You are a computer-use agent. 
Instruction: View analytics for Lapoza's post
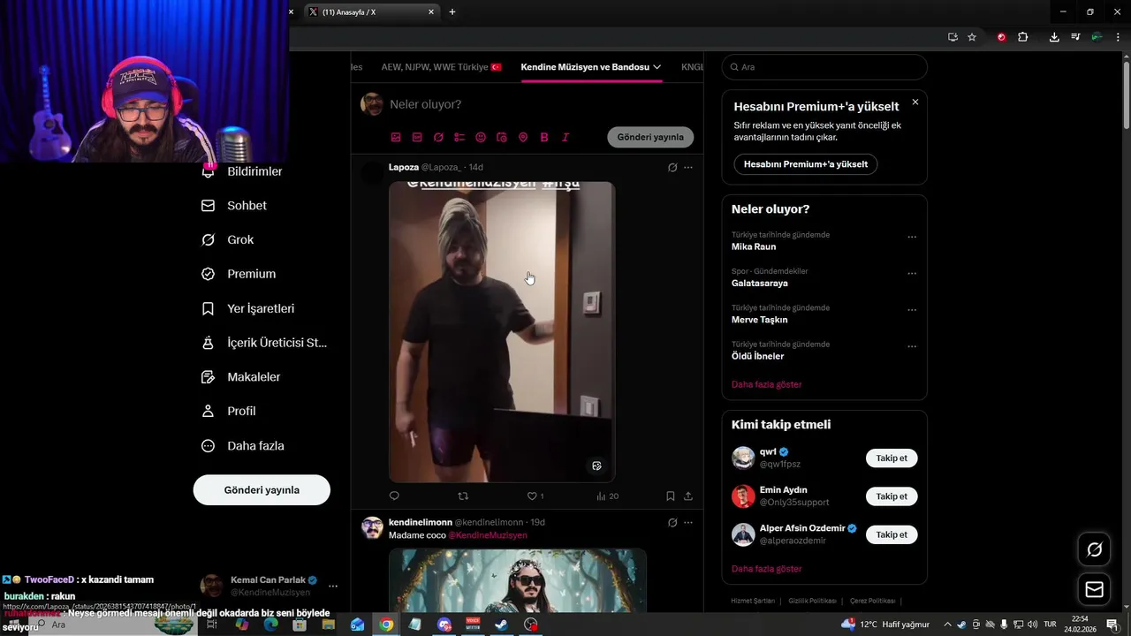(x=607, y=496)
